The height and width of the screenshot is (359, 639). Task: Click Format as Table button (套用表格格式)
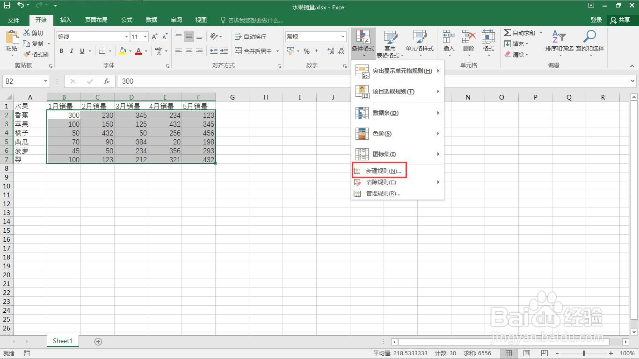tap(390, 43)
